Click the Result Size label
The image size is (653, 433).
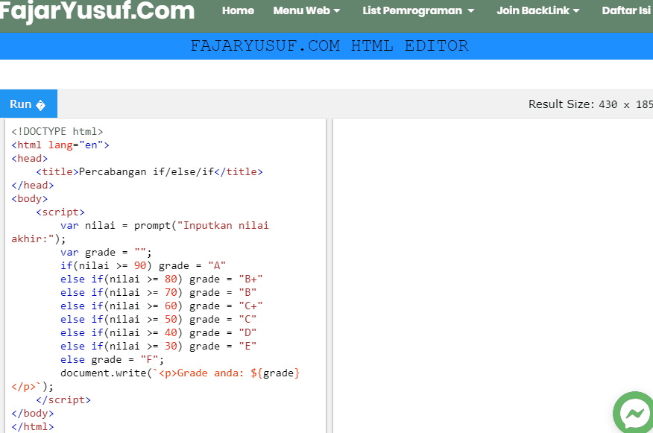(x=590, y=104)
